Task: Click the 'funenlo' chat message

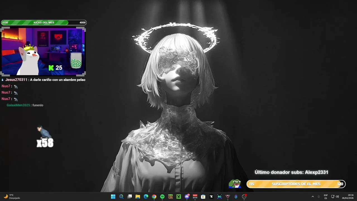Action: (x=38, y=105)
